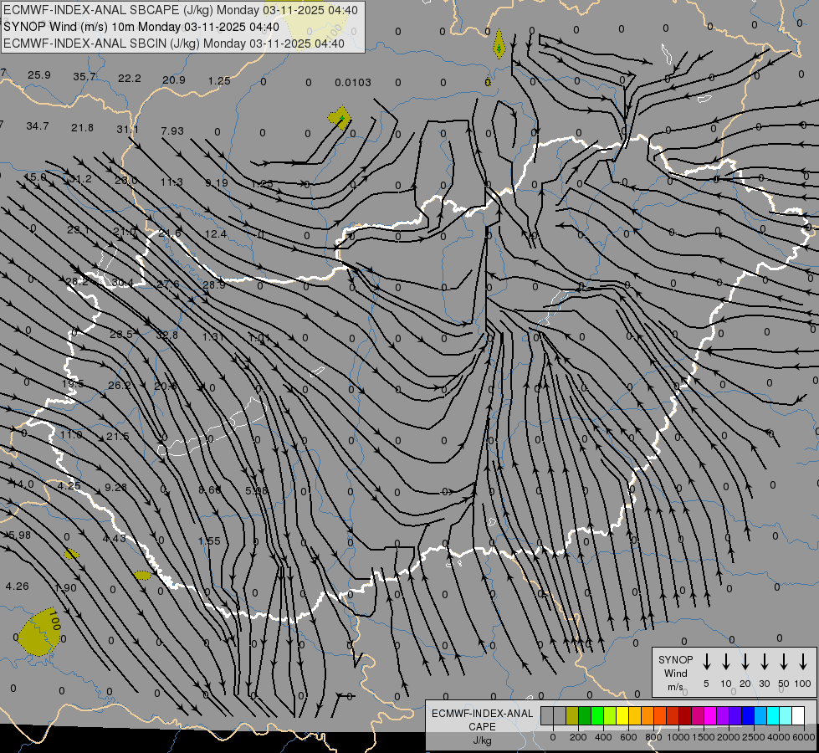Pick the magenta legend swatch

click(x=710, y=715)
